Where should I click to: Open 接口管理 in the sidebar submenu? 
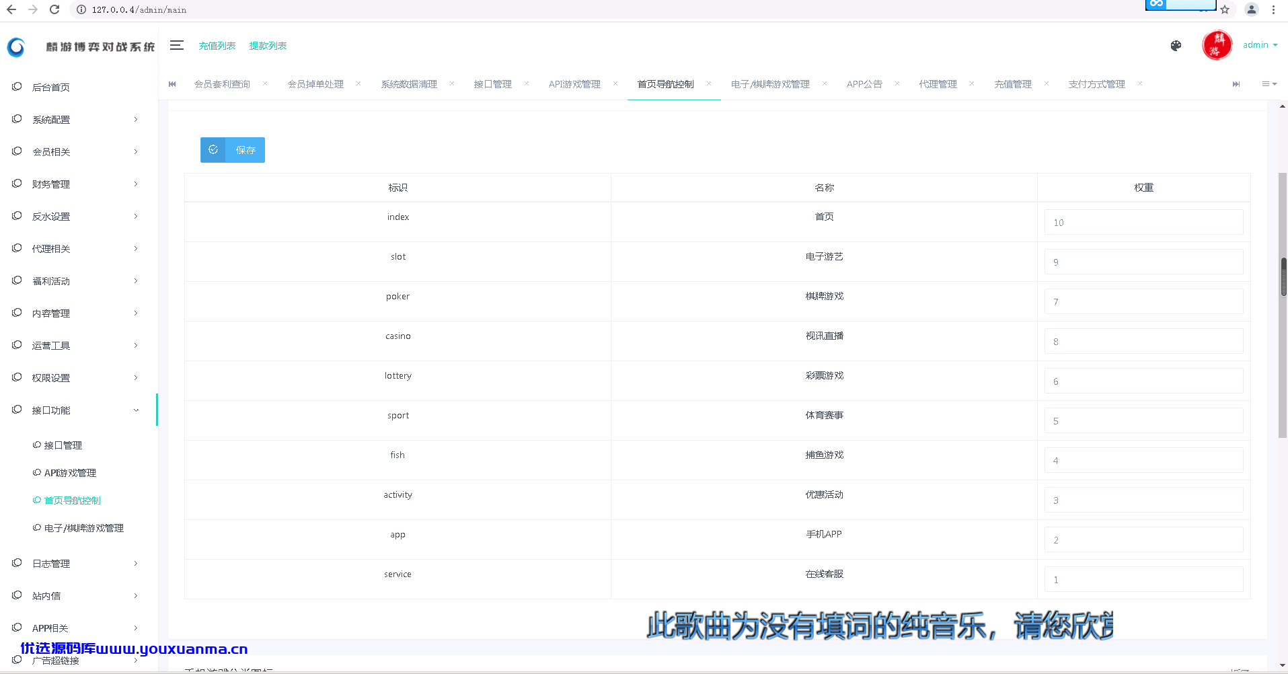point(63,445)
